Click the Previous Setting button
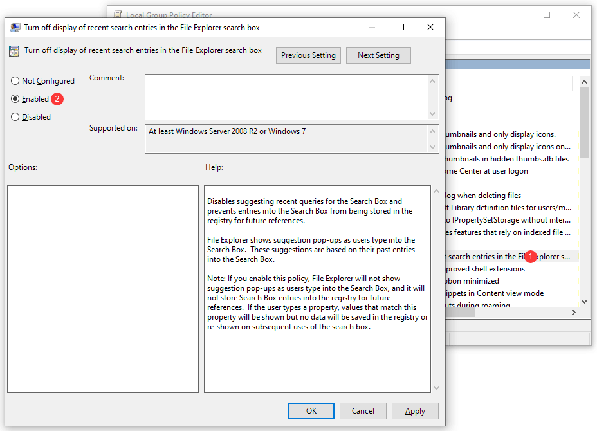The height and width of the screenshot is (431, 597). coord(308,55)
